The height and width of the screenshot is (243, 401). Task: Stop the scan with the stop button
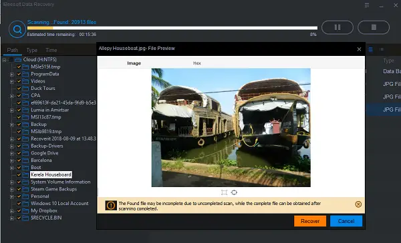374,27
